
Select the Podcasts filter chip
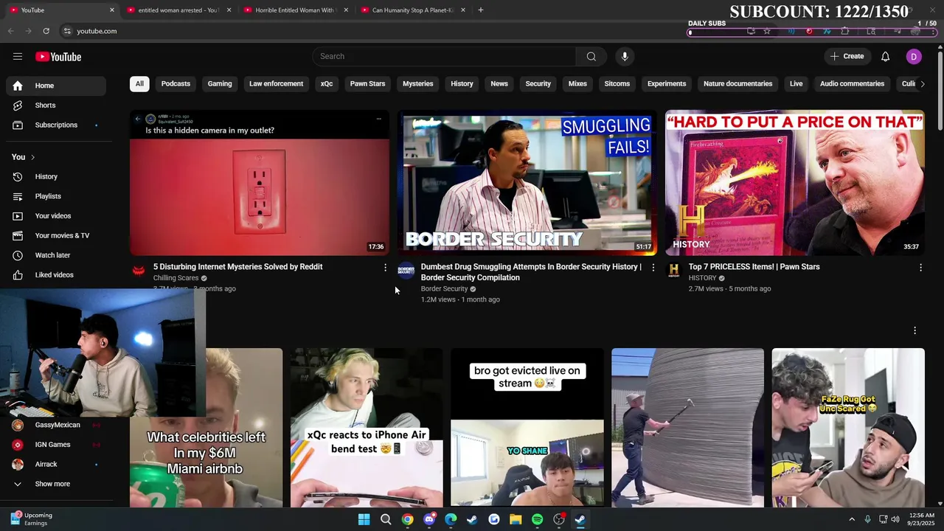coord(176,84)
